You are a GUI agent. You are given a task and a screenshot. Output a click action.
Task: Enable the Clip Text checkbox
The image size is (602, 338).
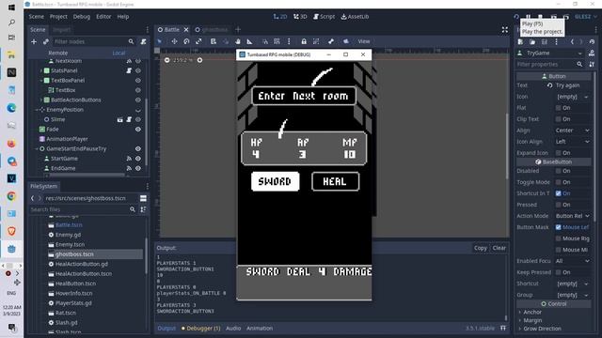(558, 119)
